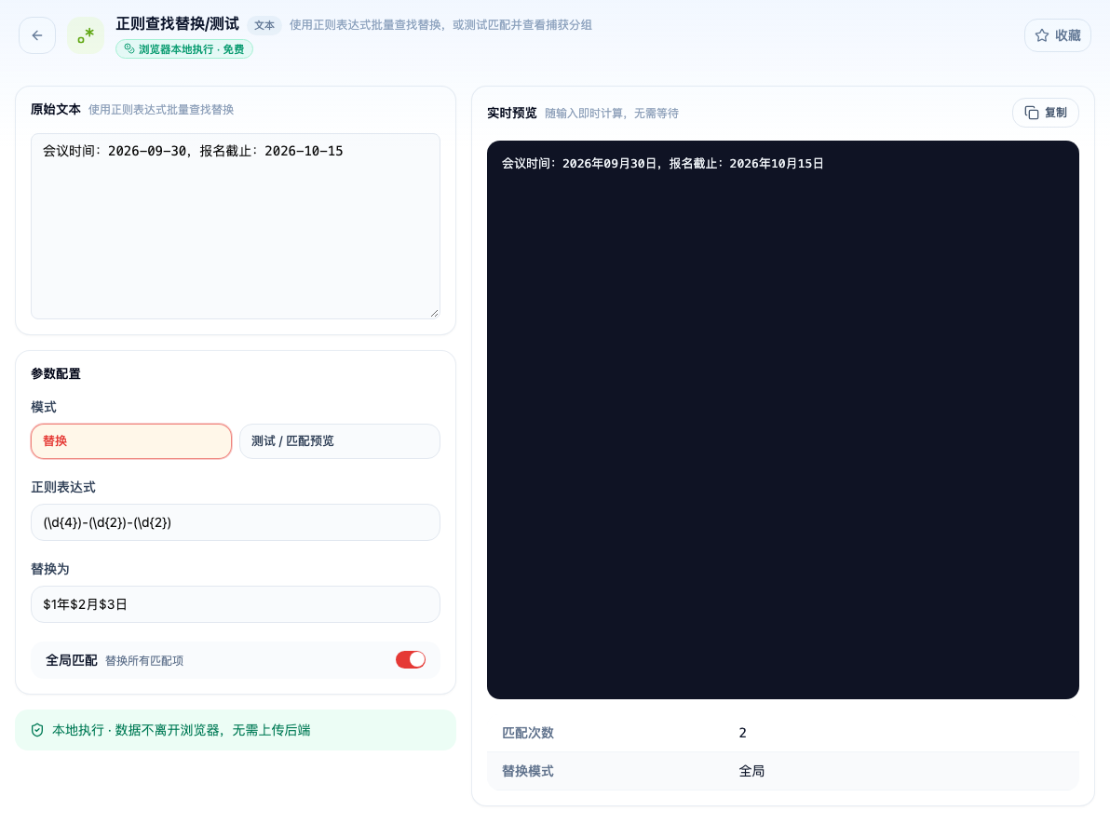The width and height of the screenshot is (1110, 838).
Task: Click the 随输入即时计算,无需等待 hint
Action: pyautogui.click(x=612, y=114)
